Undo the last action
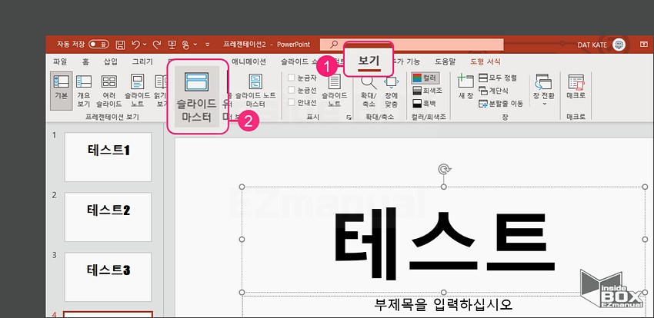Viewport: 654px width, 318px height. [135, 45]
